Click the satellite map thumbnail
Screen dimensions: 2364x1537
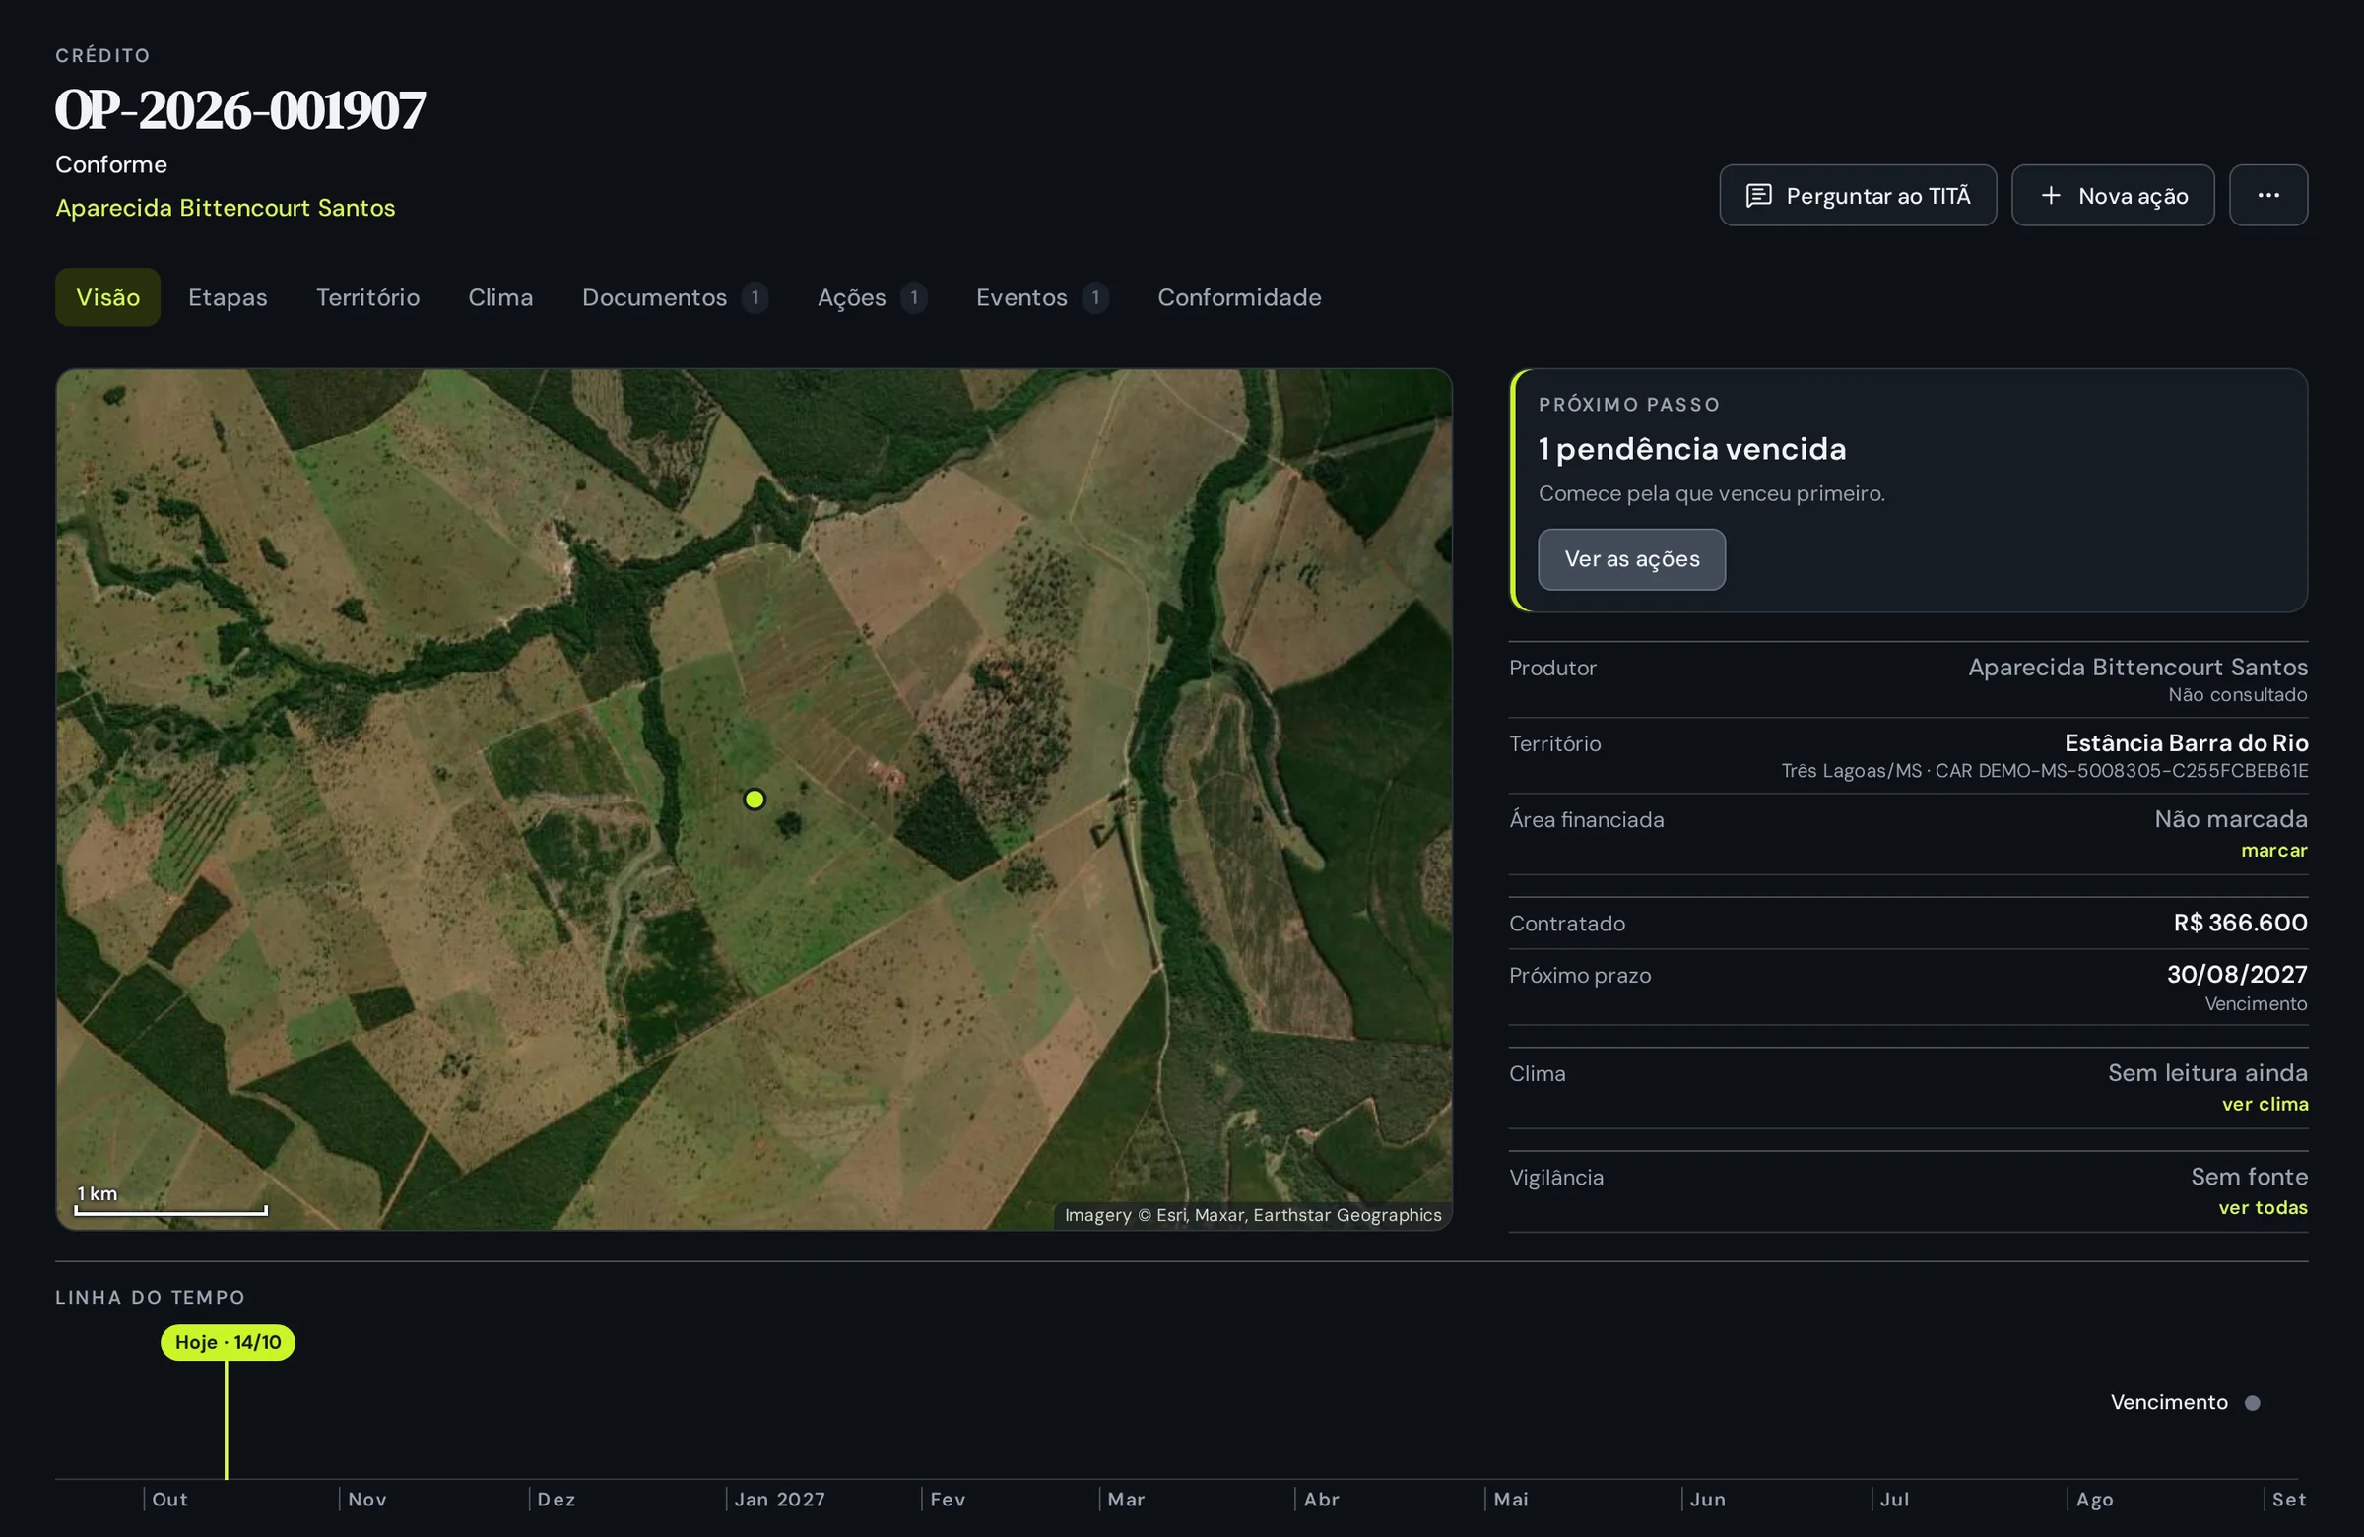[x=754, y=800]
